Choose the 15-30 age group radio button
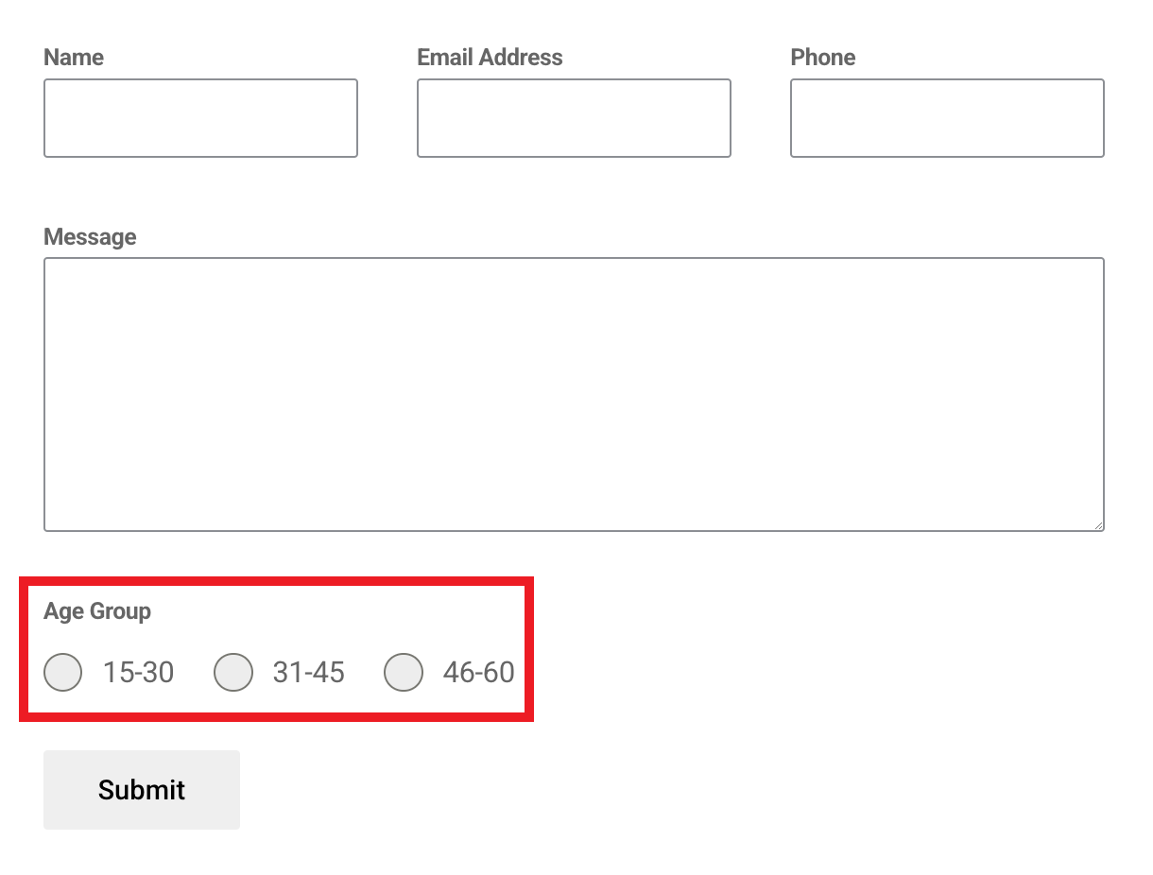 [63, 672]
